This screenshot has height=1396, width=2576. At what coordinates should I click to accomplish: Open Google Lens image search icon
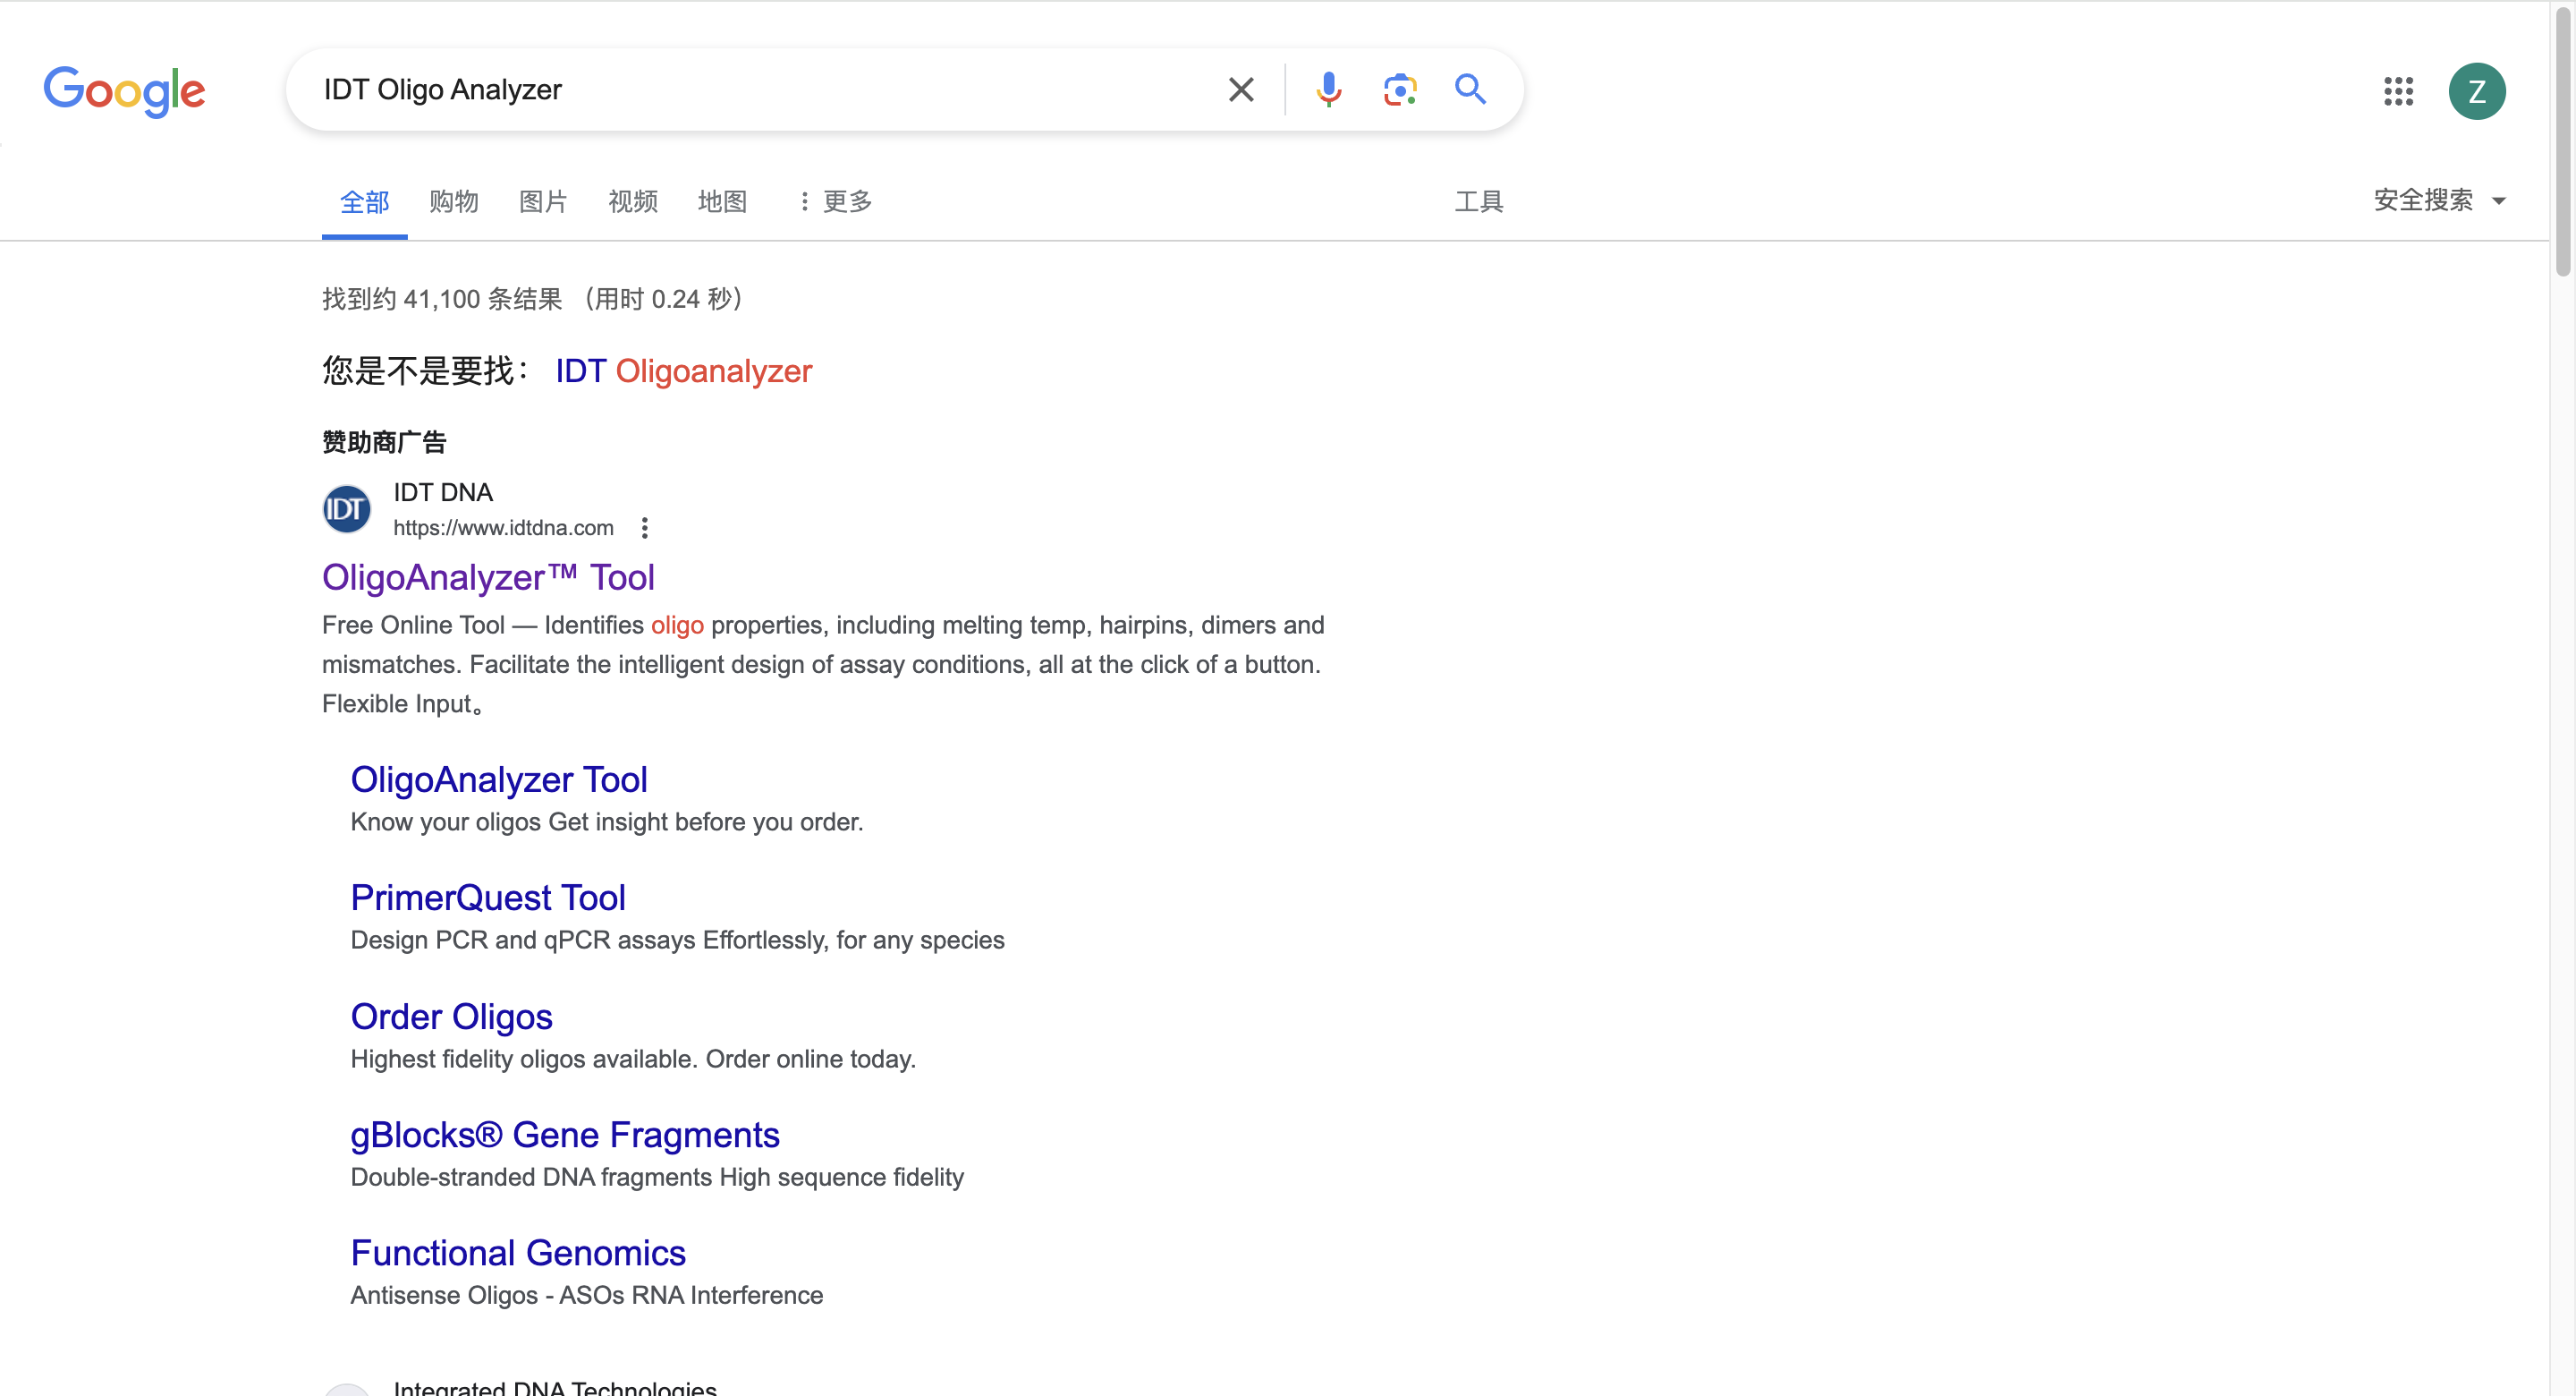1399,90
